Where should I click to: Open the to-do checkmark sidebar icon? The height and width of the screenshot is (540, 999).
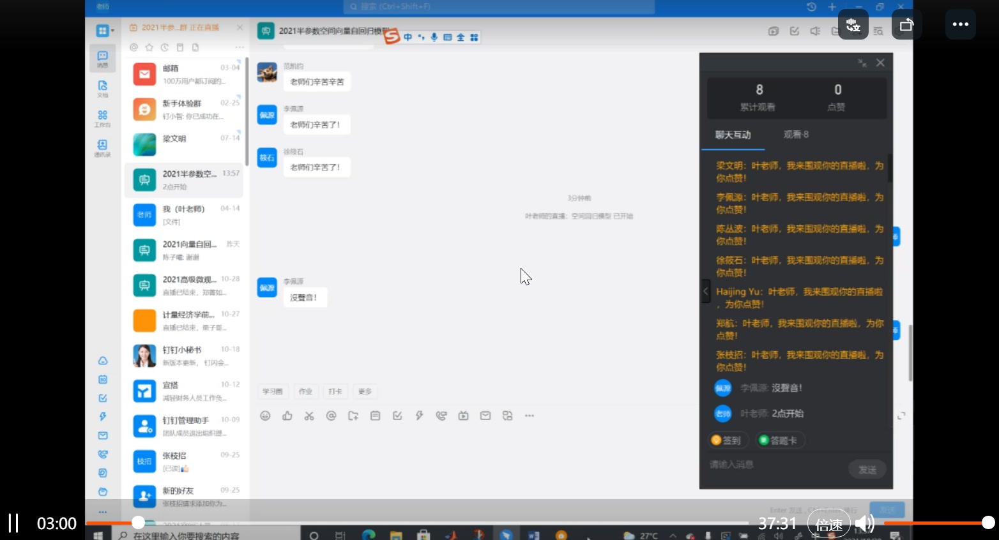tap(103, 398)
